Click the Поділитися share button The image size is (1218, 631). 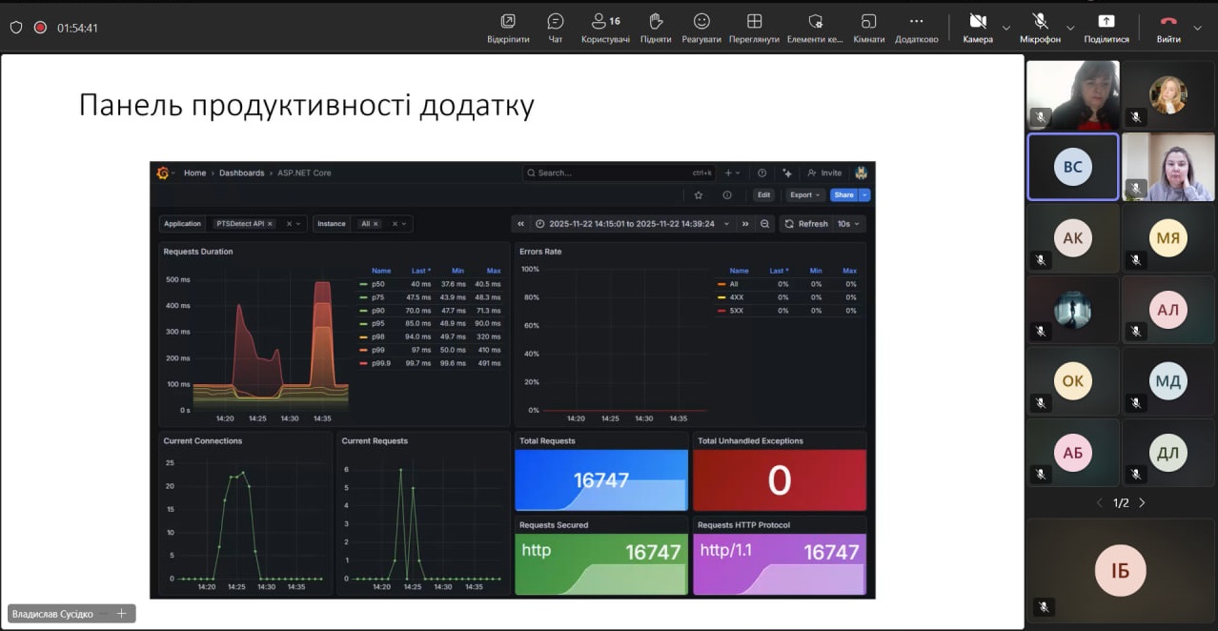[1106, 22]
